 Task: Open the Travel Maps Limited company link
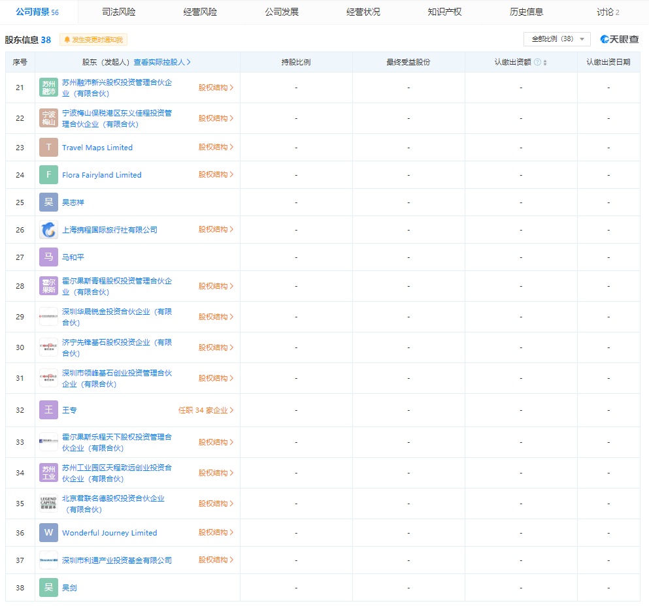pos(97,148)
